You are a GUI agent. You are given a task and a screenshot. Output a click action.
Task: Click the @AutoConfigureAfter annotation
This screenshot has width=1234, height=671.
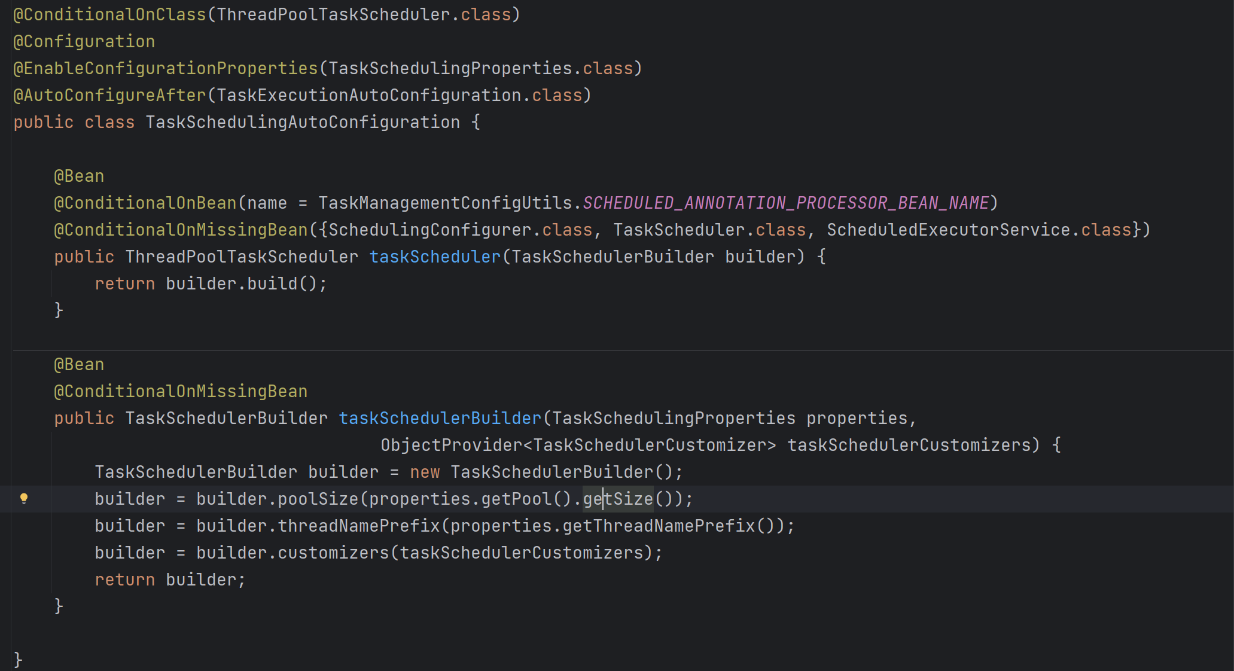(x=110, y=95)
